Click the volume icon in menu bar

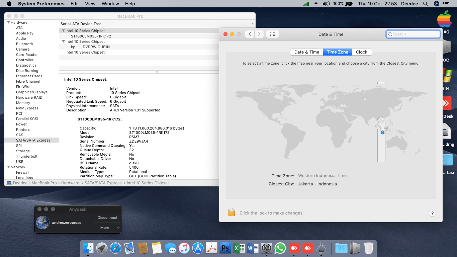coord(326,4)
